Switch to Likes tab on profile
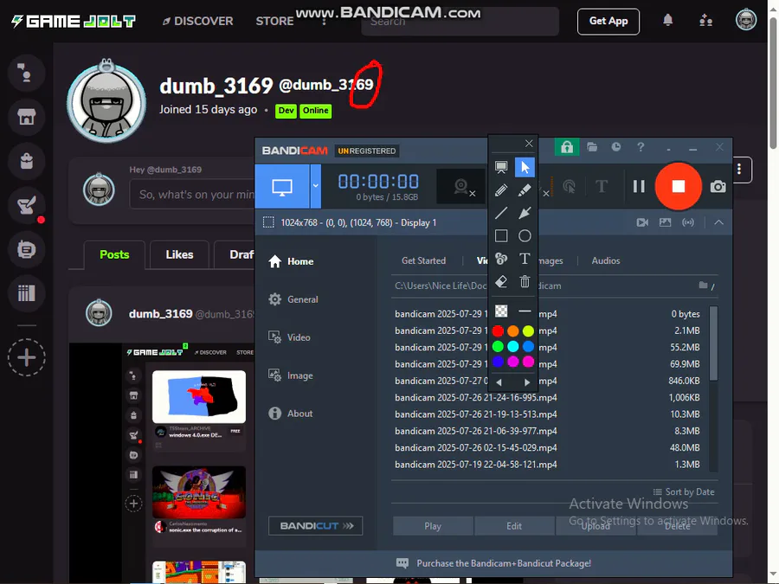The image size is (779, 584). [x=179, y=254]
